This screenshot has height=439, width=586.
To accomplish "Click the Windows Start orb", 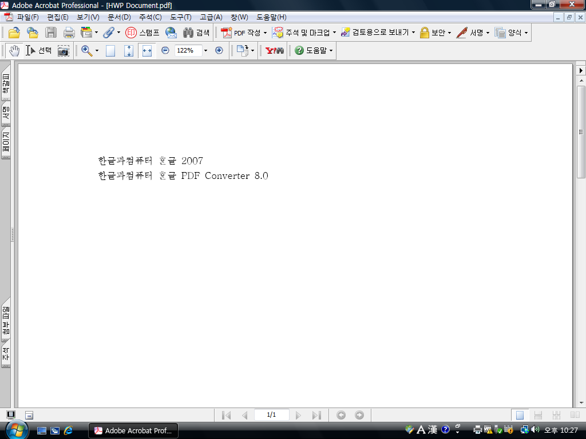I will pyautogui.click(x=17, y=430).
